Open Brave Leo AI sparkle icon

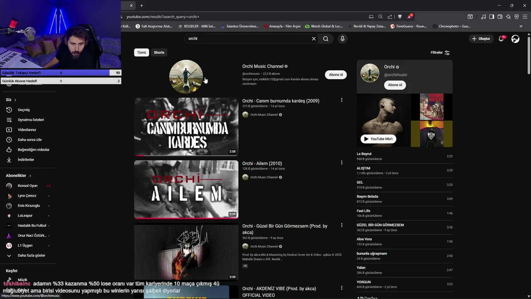(508, 17)
